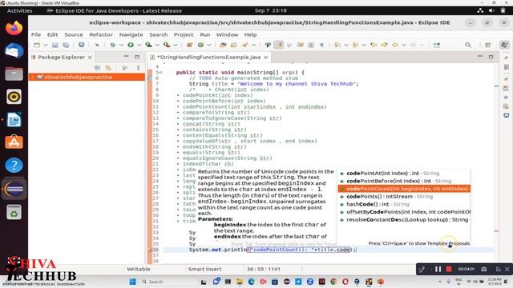This screenshot has height=288, width=513.
Task: Click the New Java Class icon
Action: (x=200, y=45)
